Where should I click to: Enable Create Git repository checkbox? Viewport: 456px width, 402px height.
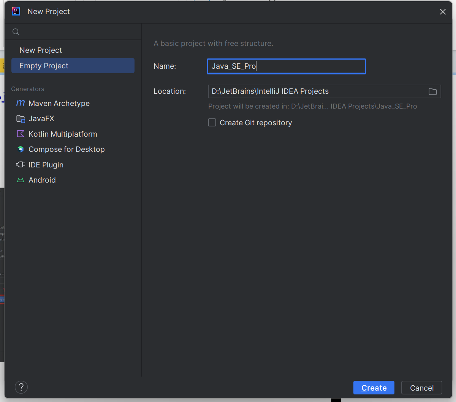coord(212,123)
